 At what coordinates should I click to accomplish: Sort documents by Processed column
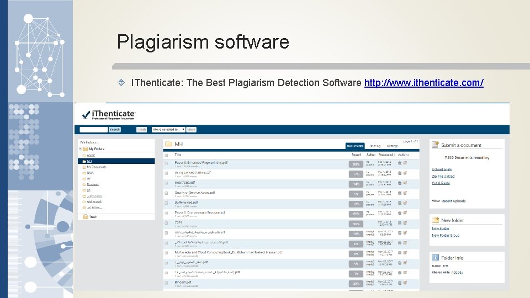pyautogui.click(x=386, y=155)
